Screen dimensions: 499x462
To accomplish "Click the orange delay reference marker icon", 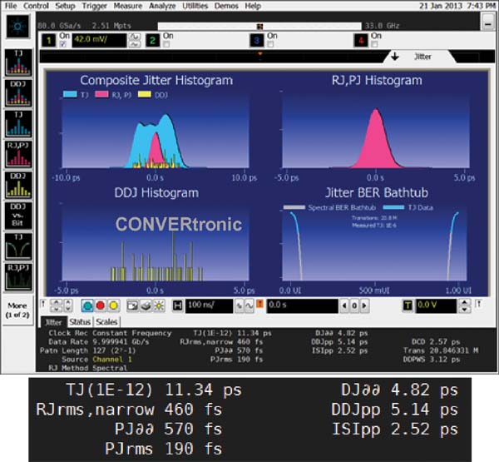I will [x=259, y=304].
